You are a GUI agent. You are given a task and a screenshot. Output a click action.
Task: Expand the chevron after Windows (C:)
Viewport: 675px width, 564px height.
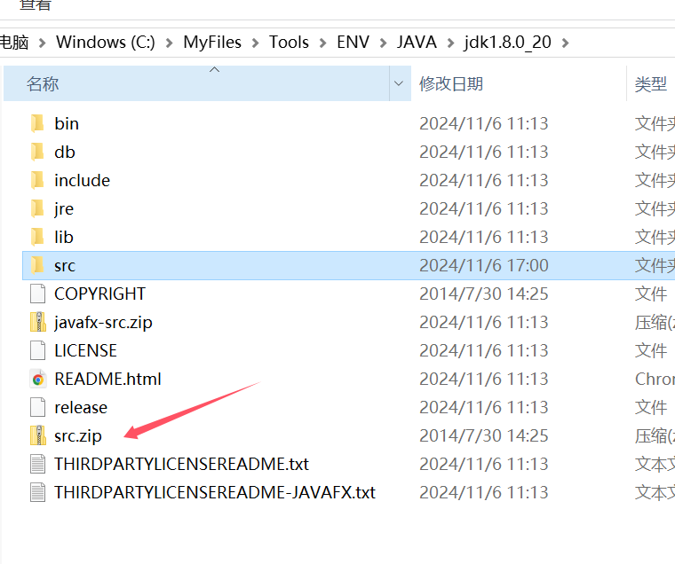(x=169, y=43)
